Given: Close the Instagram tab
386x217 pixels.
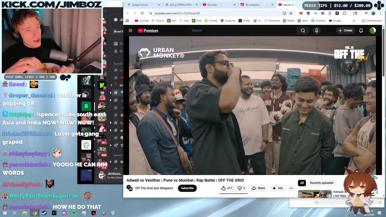Looking at the screenshot, I should tap(272, 5).
